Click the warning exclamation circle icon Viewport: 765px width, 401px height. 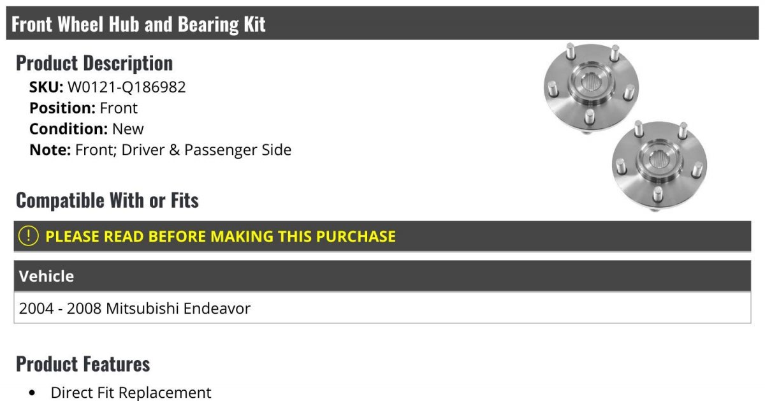click(x=29, y=236)
